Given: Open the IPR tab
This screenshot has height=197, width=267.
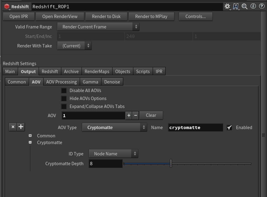Looking at the screenshot, I should tap(159, 71).
